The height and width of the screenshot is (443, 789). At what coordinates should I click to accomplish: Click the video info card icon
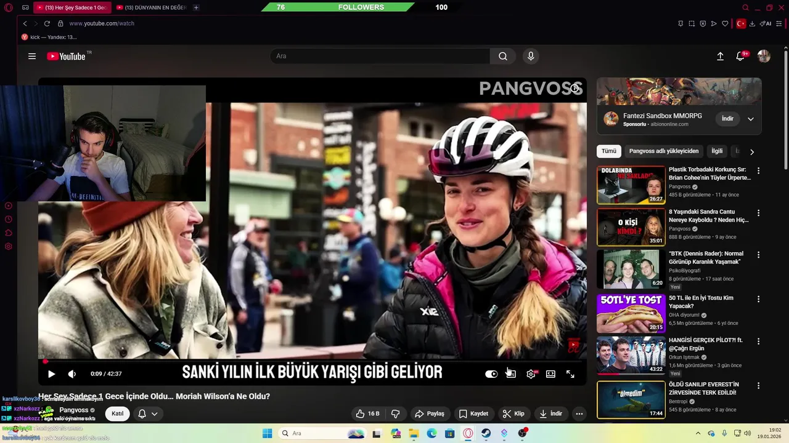574,88
